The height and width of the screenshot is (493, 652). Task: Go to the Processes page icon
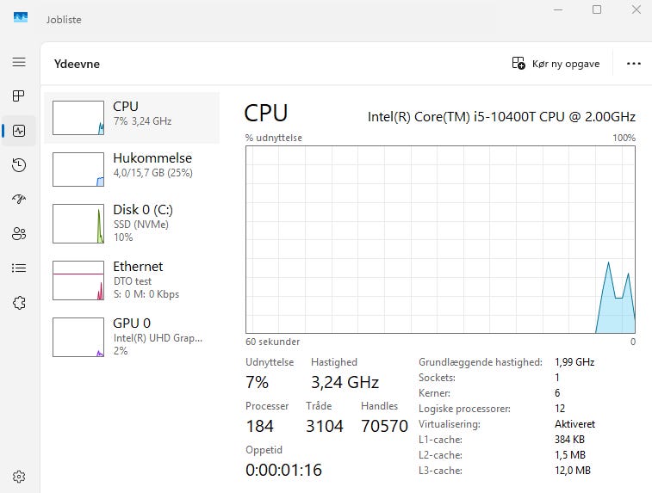(19, 96)
